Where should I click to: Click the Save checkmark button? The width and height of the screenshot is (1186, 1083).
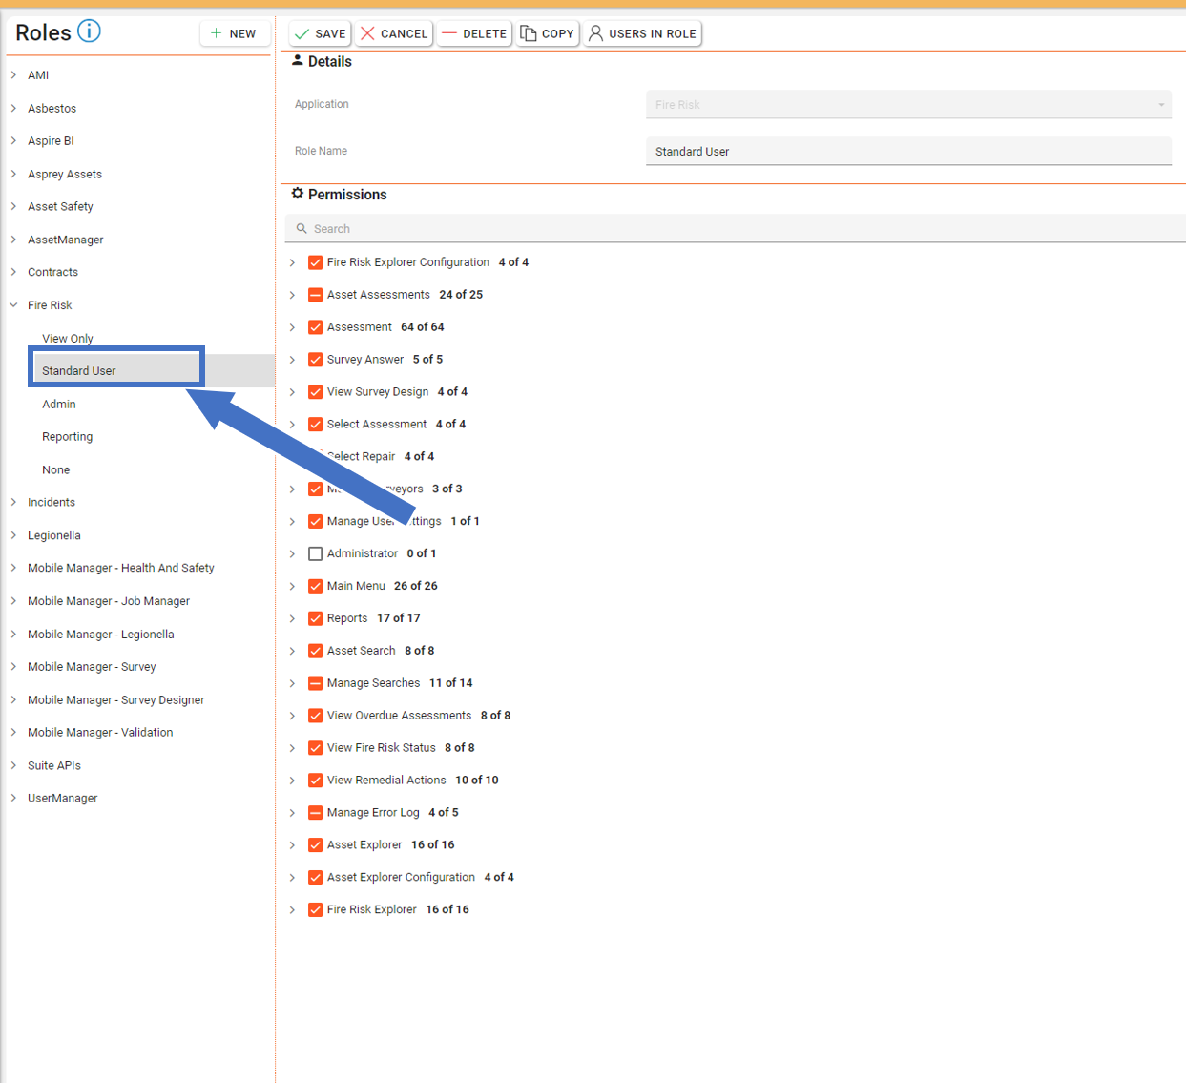click(x=320, y=33)
